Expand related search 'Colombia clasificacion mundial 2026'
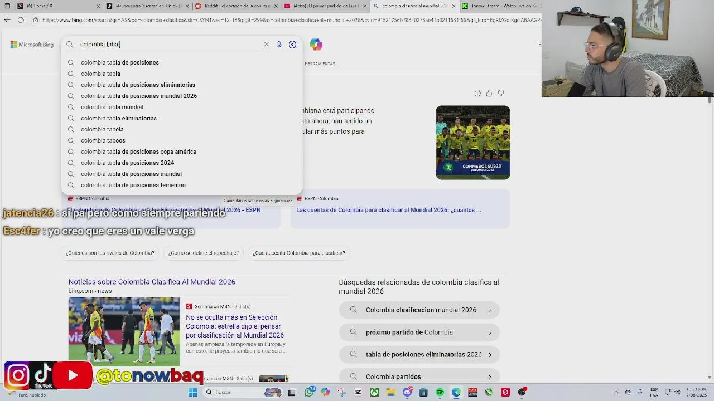714x401 pixels. click(419, 310)
